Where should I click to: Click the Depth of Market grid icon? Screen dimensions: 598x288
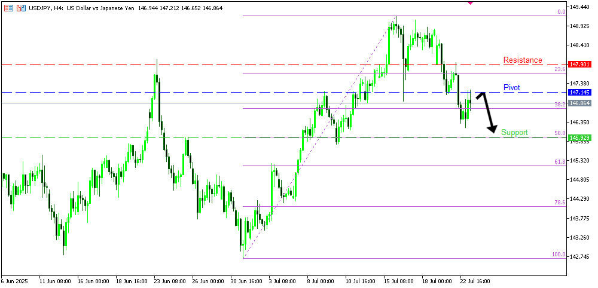8,8
